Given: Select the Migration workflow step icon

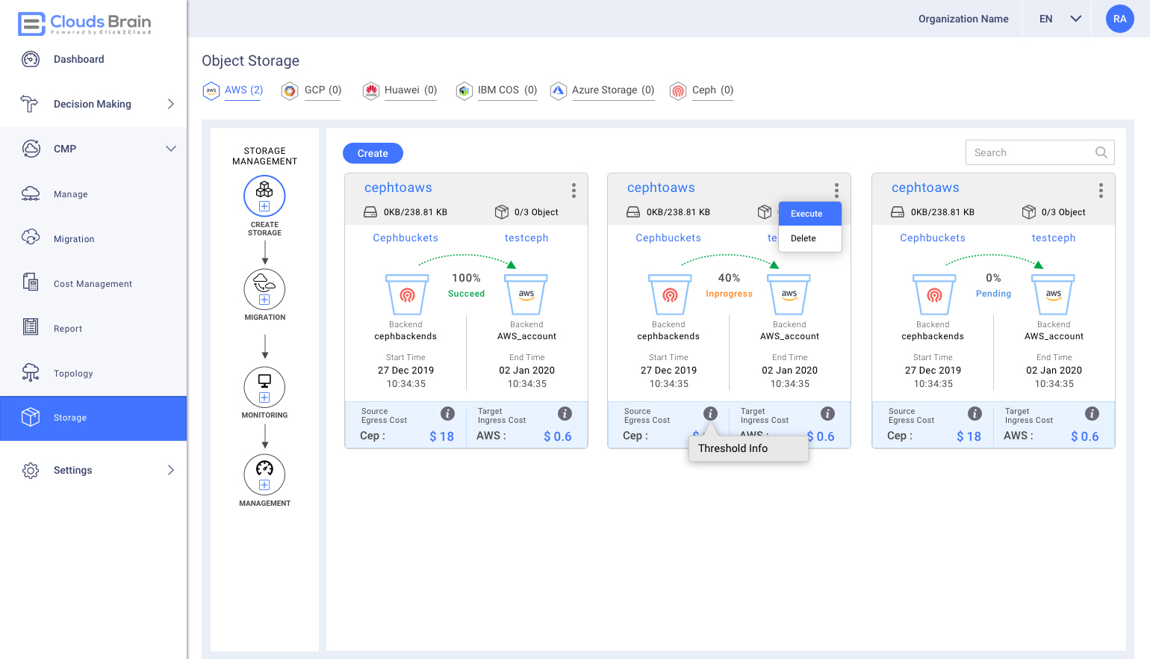Looking at the screenshot, I should coord(264,289).
